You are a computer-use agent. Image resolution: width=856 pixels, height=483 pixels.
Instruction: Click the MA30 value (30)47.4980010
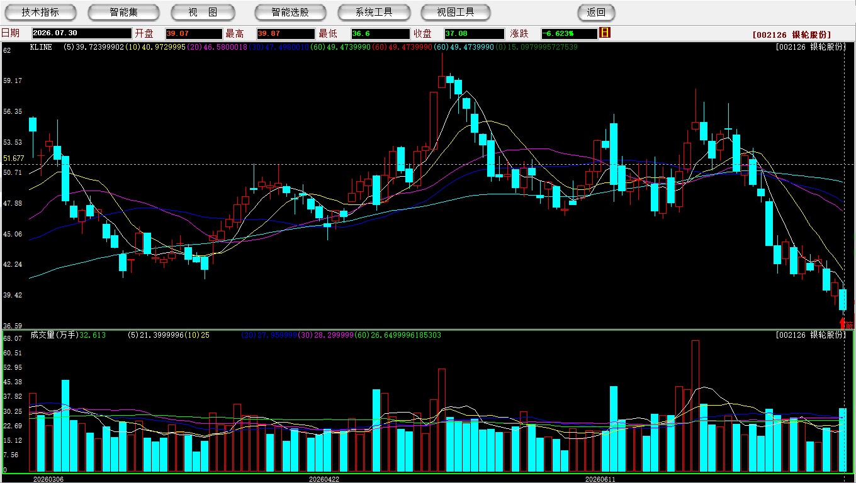(279, 47)
